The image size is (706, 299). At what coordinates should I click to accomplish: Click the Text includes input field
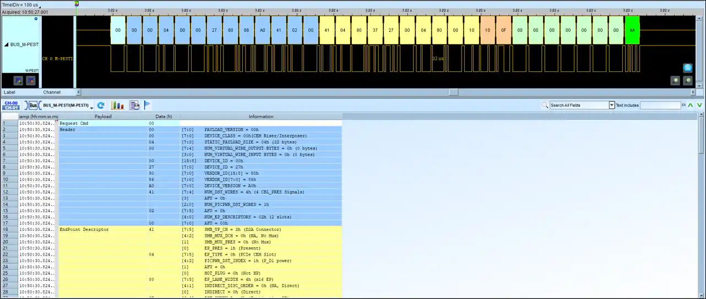point(660,105)
